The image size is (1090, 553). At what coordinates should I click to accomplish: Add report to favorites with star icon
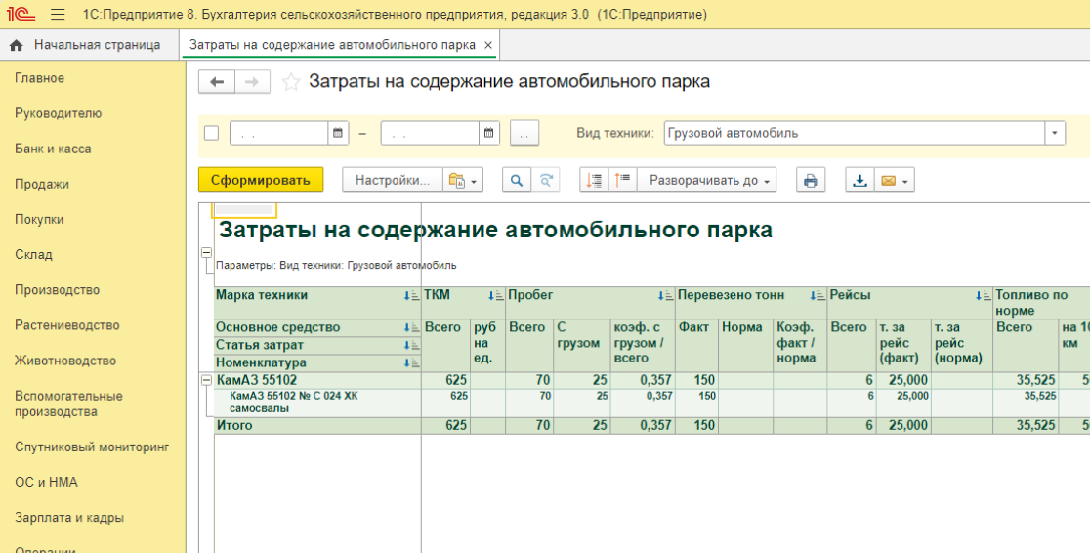click(x=291, y=82)
